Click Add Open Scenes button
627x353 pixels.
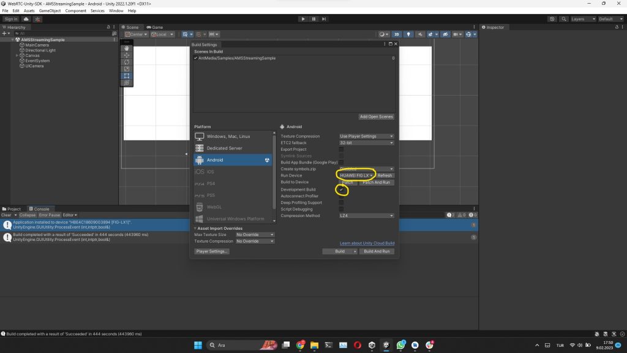click(x=376, y=117)
